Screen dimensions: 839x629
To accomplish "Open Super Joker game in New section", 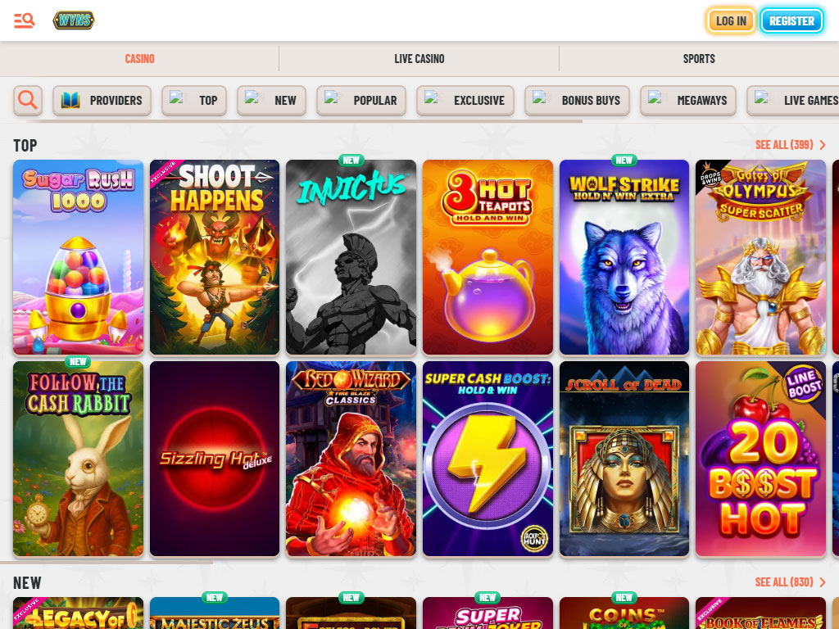I will [488, 613].
